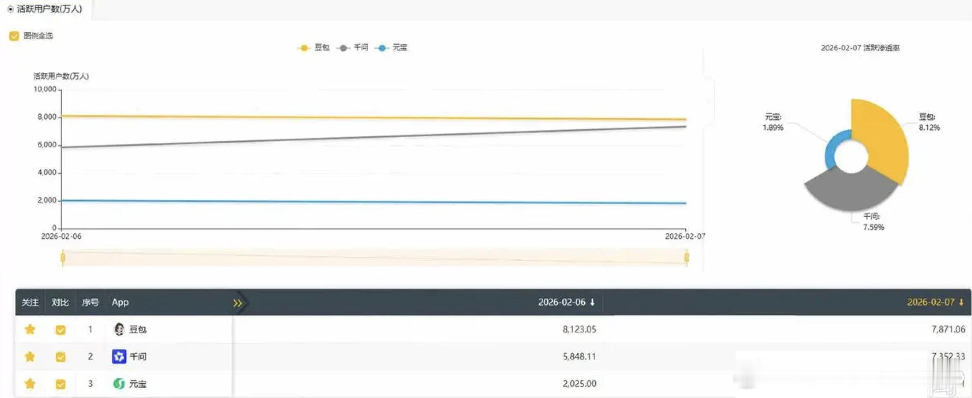The height and width of the screenshot is (398, 972).
Task: Click the yellow 豆包 trend line
Action: point(373,118)
